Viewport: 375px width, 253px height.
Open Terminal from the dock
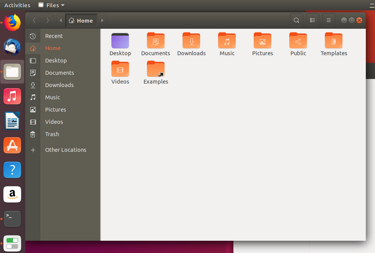pyautogui.click(x=12, y=219)
